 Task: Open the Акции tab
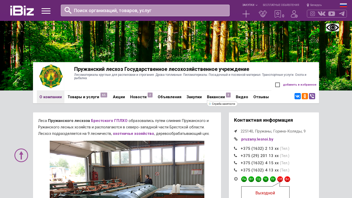click(x=119, y=97)
